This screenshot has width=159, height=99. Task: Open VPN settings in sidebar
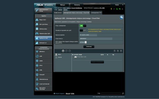(x=43, y=70)
